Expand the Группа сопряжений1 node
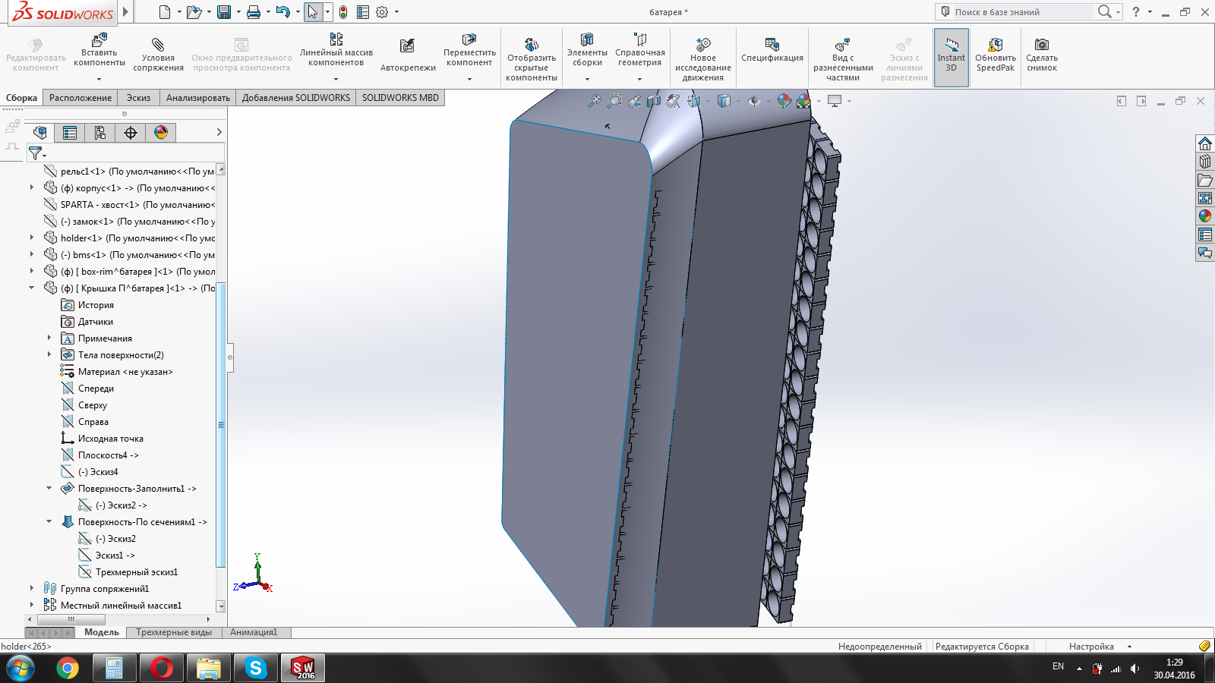The height and width of the screenshot is (683, 1215). [x=32, y=589]
